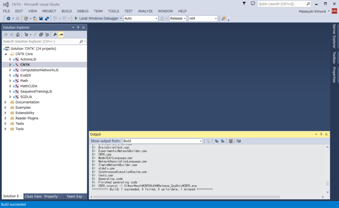The image size is (339, 208).
Task: Open the Auto debugger type dropdown
Action: (141, 19)
